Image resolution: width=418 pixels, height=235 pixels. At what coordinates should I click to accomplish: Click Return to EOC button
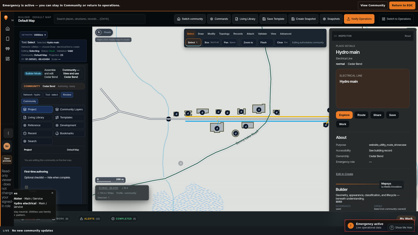tap(402, 5)
